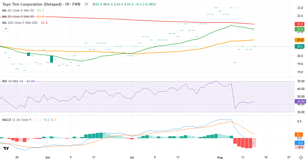The image size is (307, 161).
Task: Click the Jun date on time axis
Action: (48, 157)
